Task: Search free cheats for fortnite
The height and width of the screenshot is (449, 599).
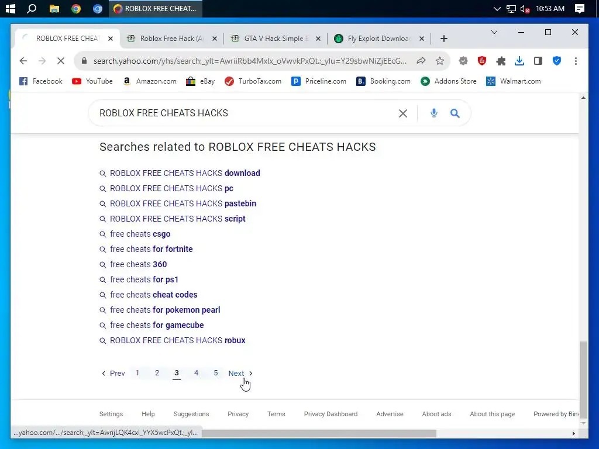Action: point(152,249)
